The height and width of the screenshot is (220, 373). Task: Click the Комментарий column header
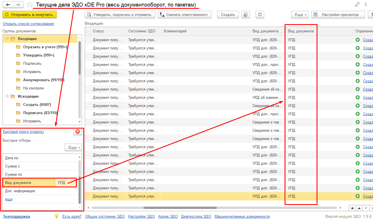206,31
